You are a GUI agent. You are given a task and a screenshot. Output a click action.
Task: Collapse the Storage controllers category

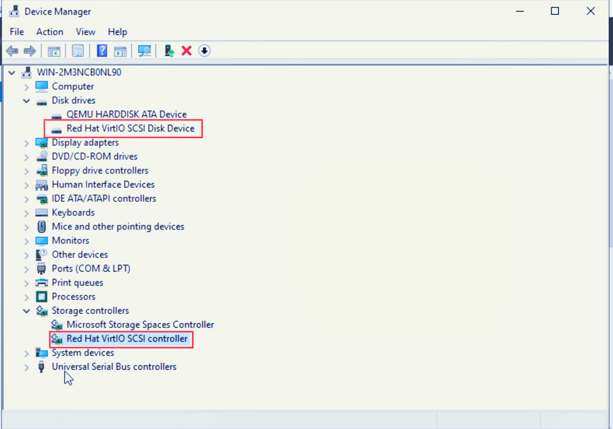coord(26,311)
